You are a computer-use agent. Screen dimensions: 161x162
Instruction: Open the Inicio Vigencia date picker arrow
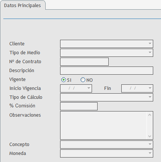point(89,88)
